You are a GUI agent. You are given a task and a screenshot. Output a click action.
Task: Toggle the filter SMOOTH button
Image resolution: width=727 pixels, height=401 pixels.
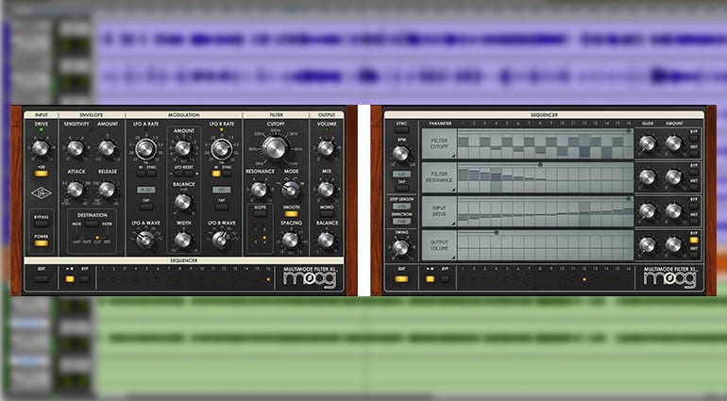(291, 214)
